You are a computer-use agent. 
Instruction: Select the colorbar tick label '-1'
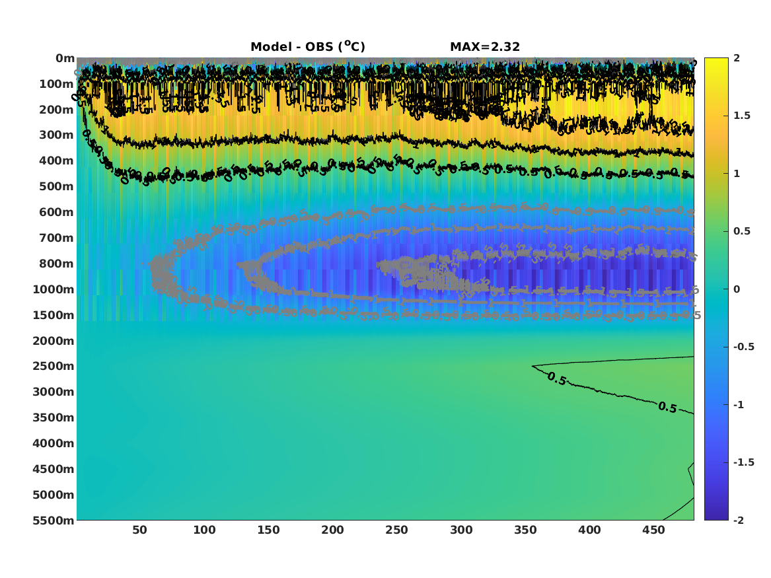pos(739,404)
